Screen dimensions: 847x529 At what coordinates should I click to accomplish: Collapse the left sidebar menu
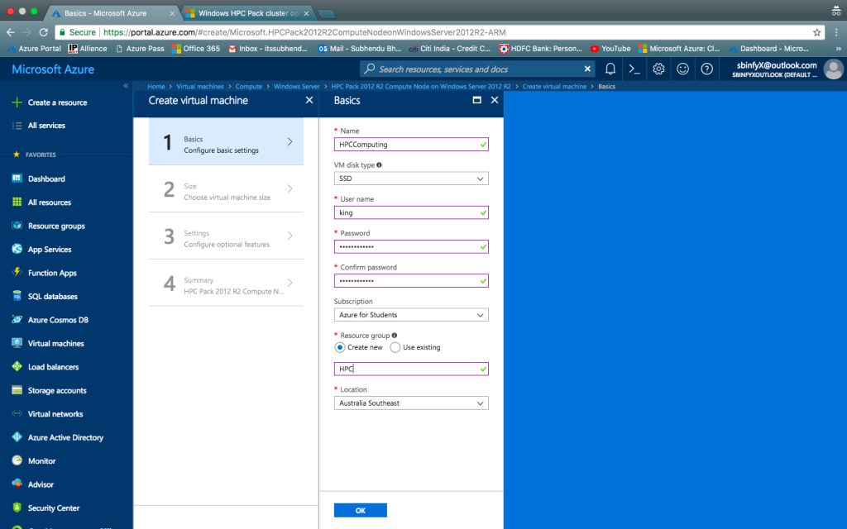click(126, 86)
